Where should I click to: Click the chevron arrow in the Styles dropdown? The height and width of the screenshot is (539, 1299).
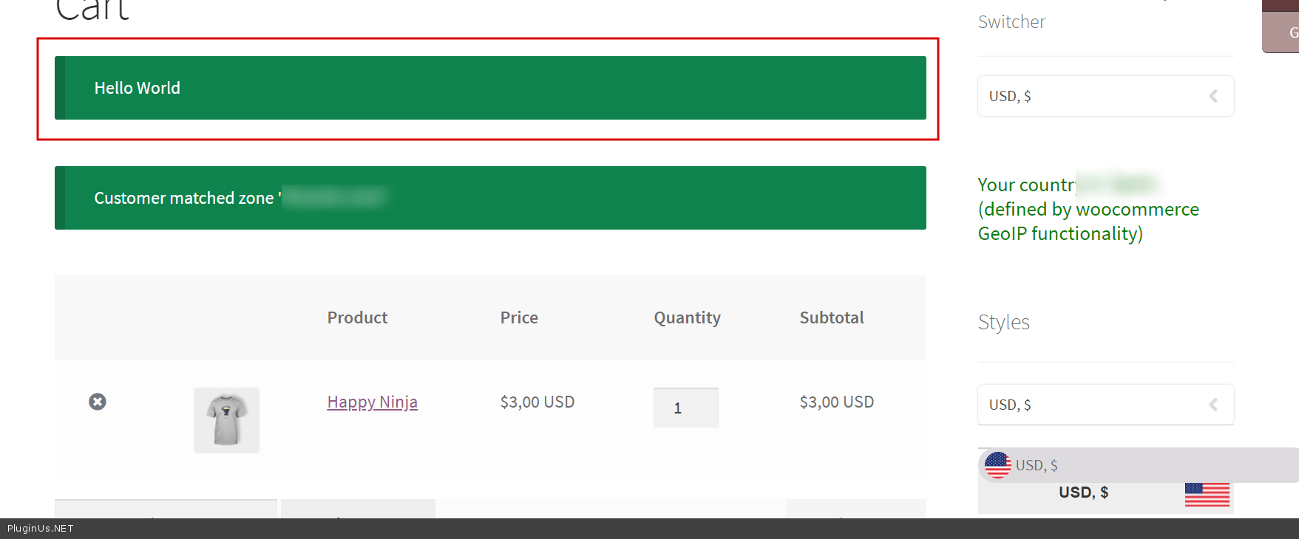click(x=1213, y=405)
